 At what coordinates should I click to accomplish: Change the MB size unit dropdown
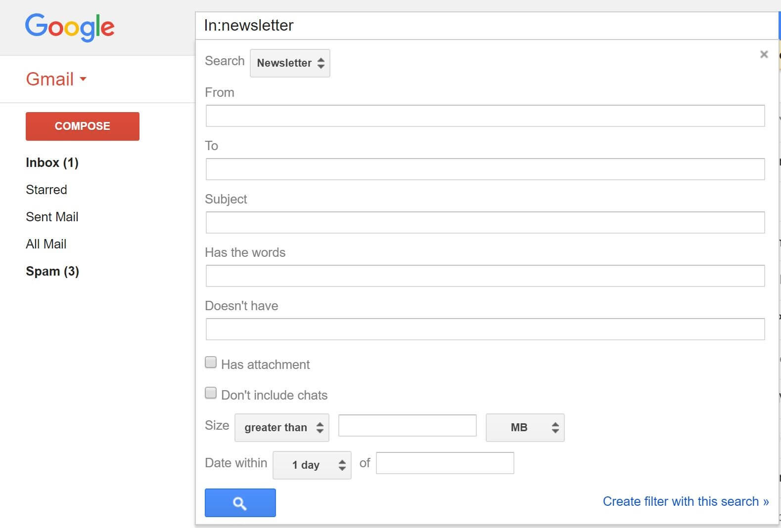click(x=525, y=427)
